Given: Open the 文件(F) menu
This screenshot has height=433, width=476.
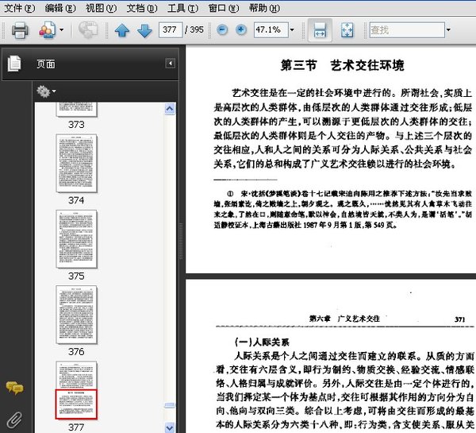Looking at the screenshot, I should point(20,8).
